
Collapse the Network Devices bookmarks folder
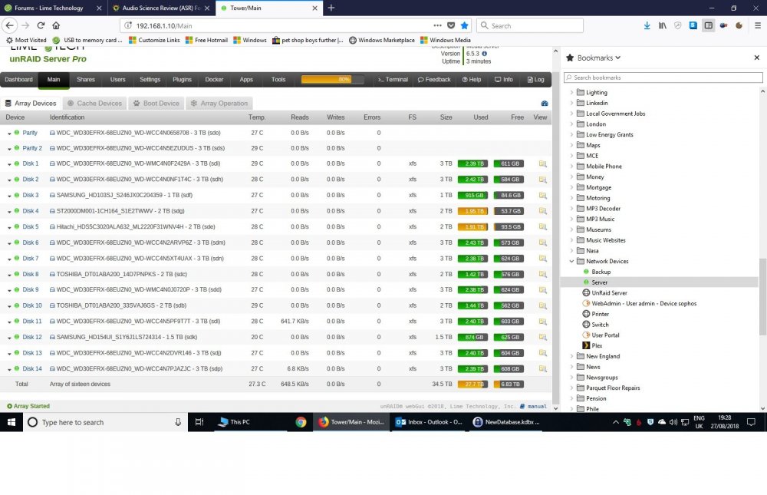pos(571,261)
